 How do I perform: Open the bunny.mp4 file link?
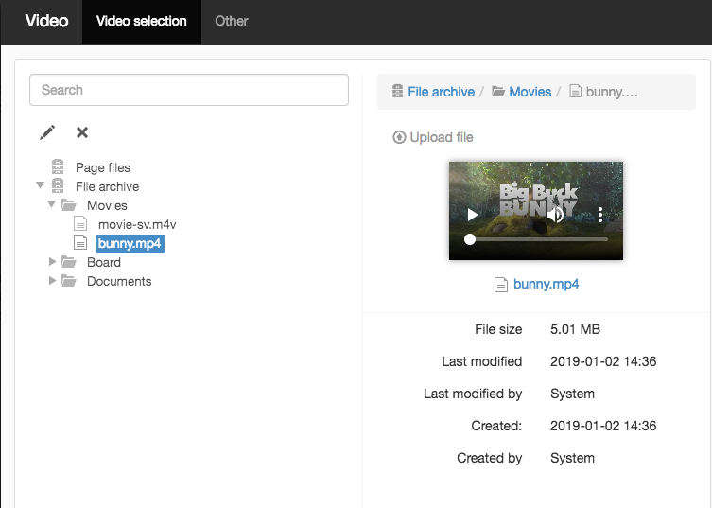click(547, 285)
